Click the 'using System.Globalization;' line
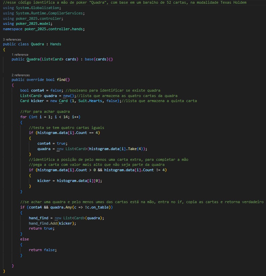Screen dimensions: 266x276 (x=32, y=8)
